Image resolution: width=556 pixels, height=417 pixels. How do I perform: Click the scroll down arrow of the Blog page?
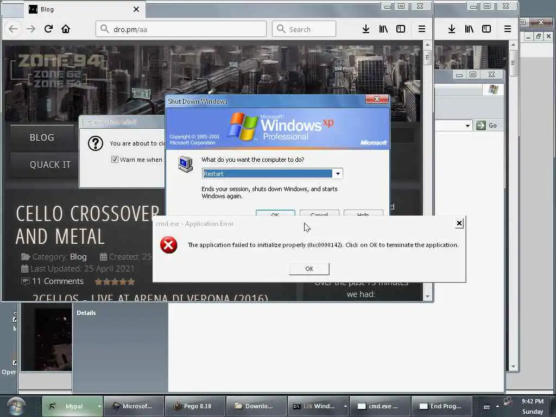[427, 296]
